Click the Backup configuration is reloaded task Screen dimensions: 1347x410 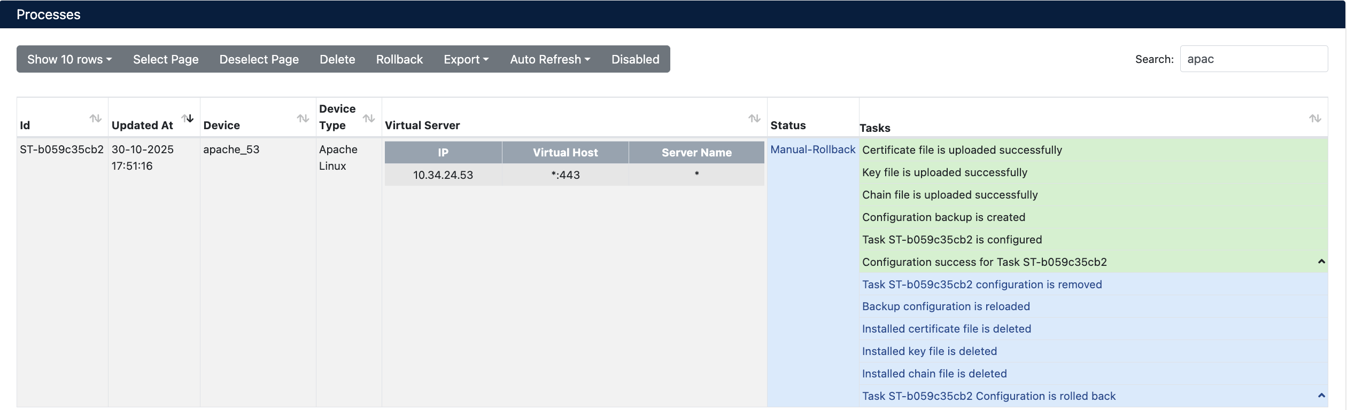pos(946,306)
